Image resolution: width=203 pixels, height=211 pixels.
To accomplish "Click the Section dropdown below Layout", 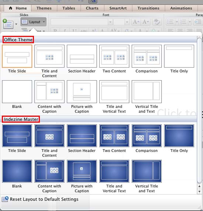I will pos(33,30).
